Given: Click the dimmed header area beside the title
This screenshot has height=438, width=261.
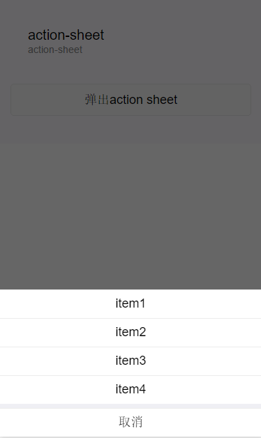Looking at the screenshot, I should click(x=181, y=40).
